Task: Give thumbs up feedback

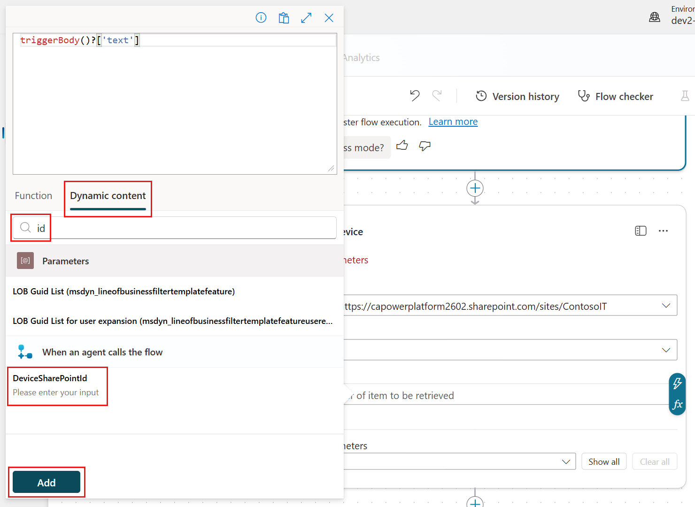Action: click(x=402, y=146)
